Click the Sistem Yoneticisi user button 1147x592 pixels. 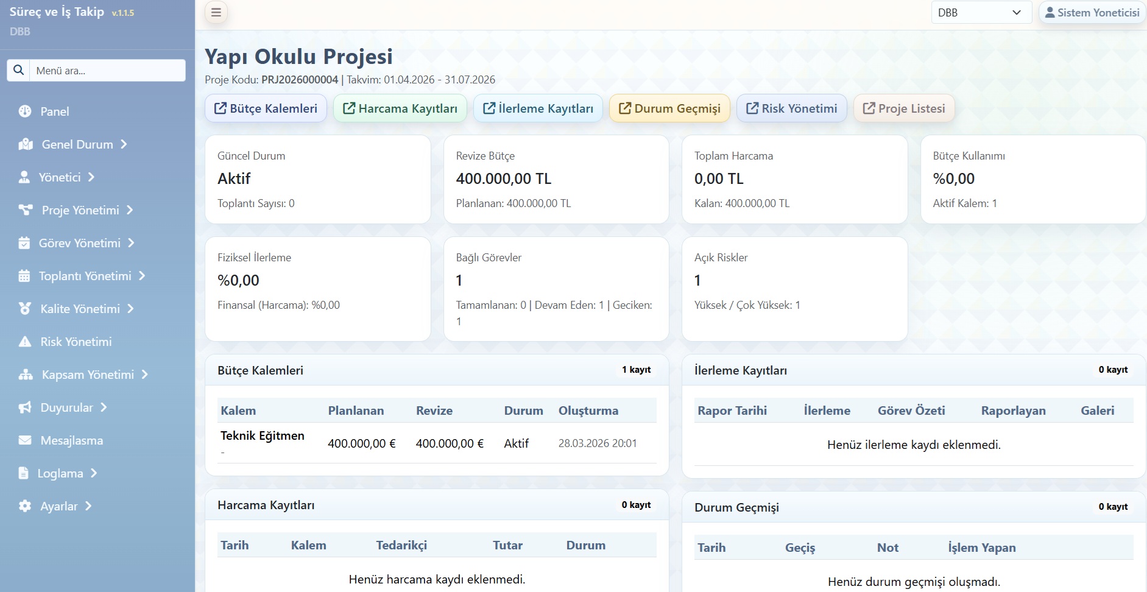coord(1092,12)
